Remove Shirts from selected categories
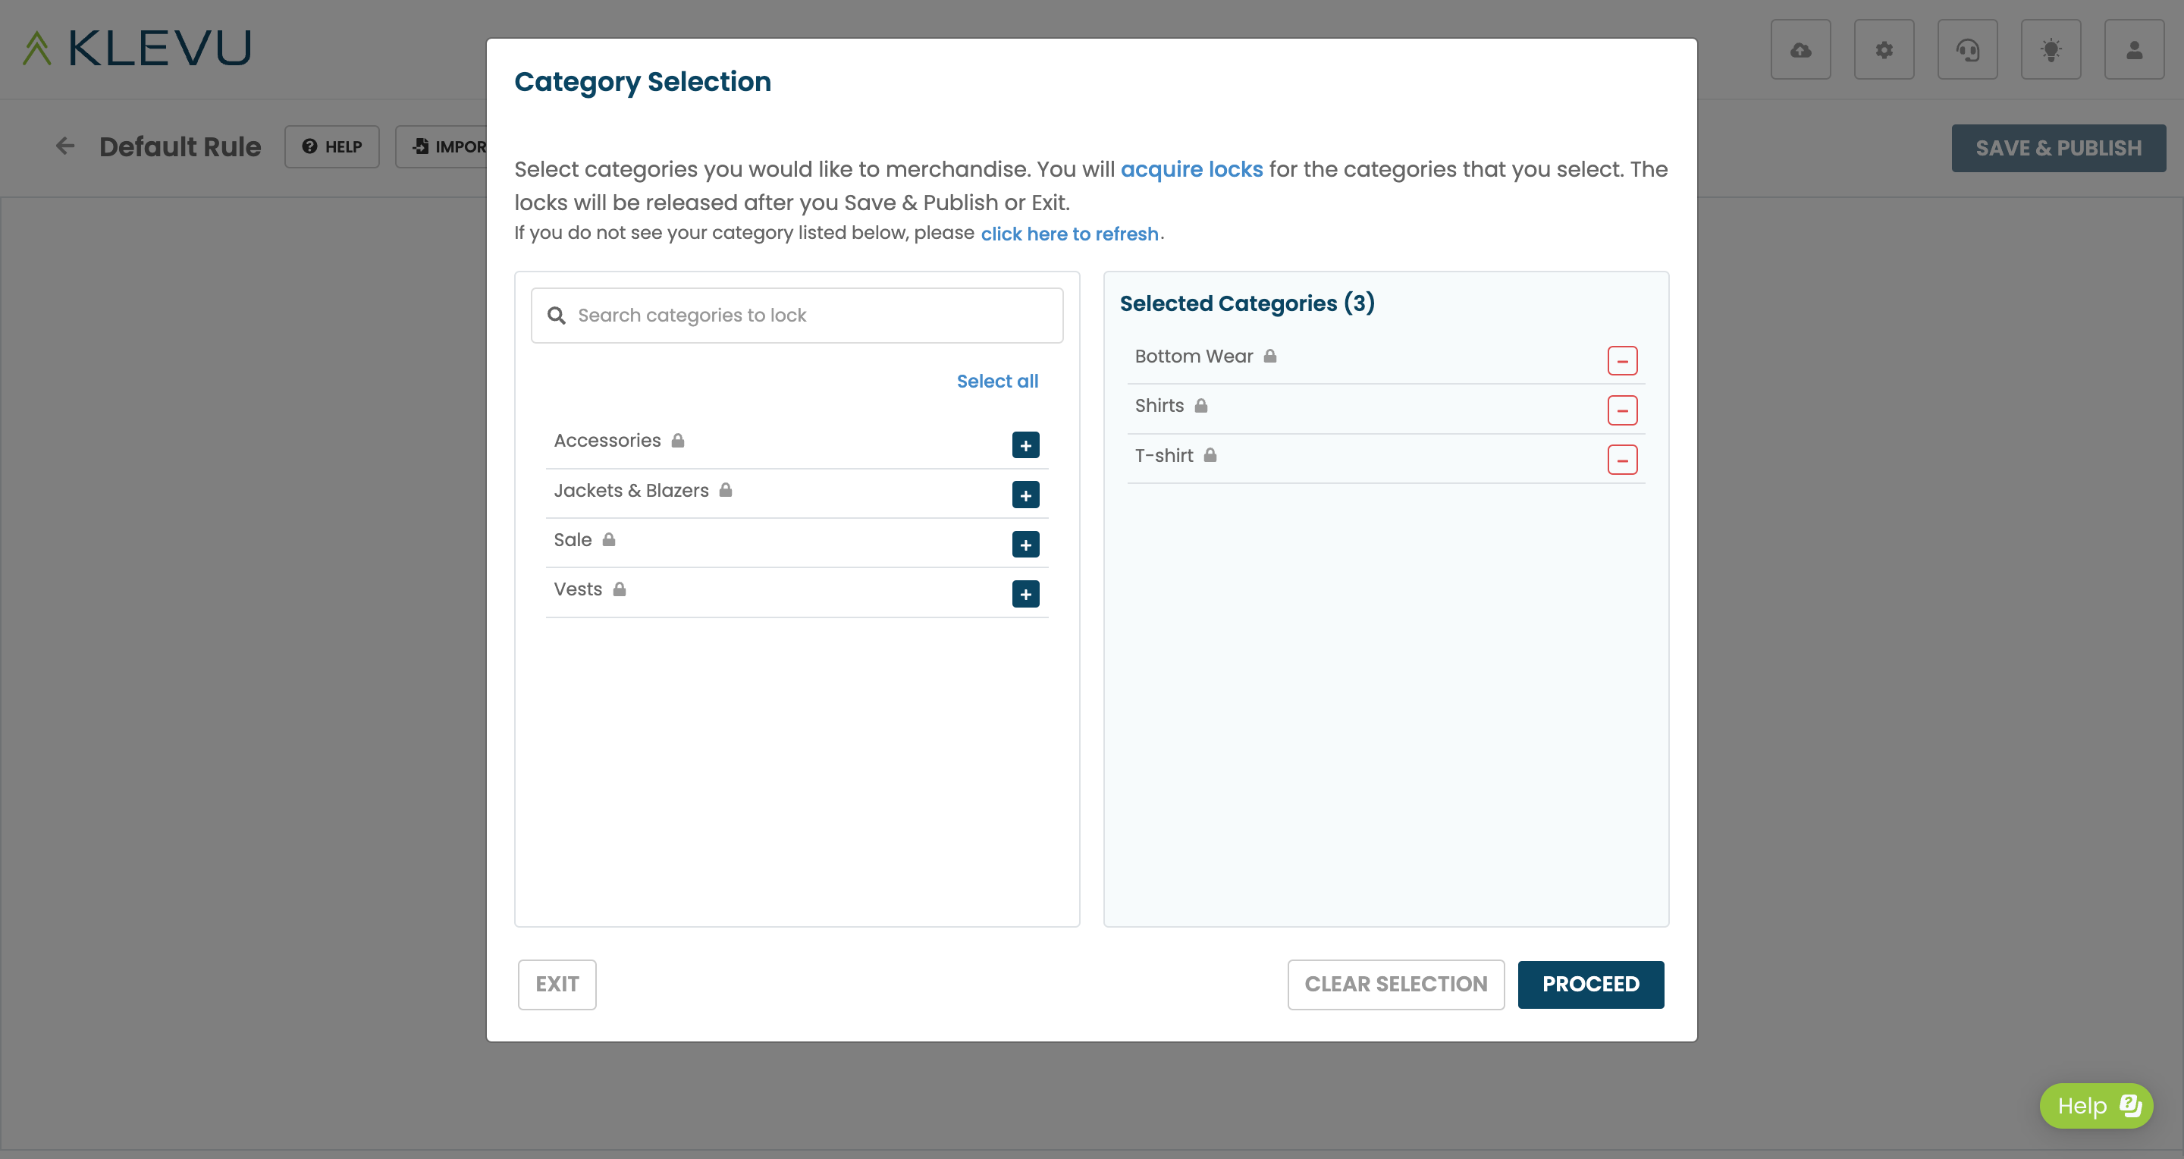The height and width of the screenshot is (1159, 2184). [1622, 410]
